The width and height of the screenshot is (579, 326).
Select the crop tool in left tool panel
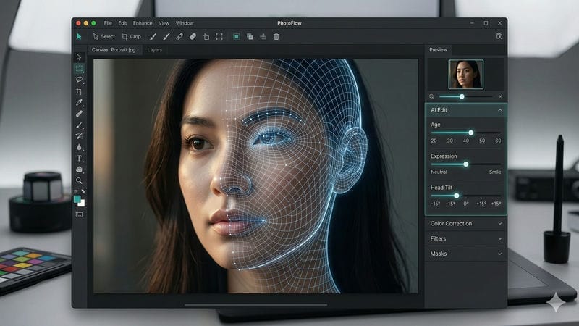point(79,91)
